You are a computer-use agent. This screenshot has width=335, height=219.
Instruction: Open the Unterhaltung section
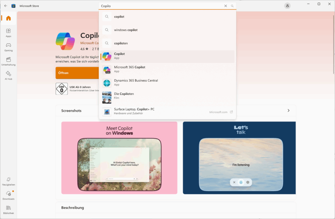pyautogui.click(x=8, y=61)
